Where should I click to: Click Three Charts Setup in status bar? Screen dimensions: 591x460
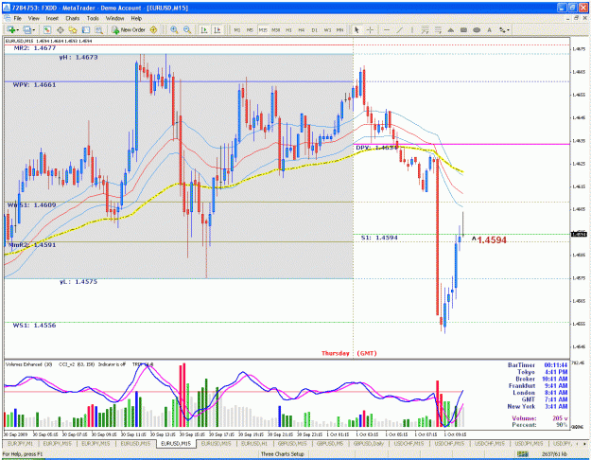coord(283,454)
